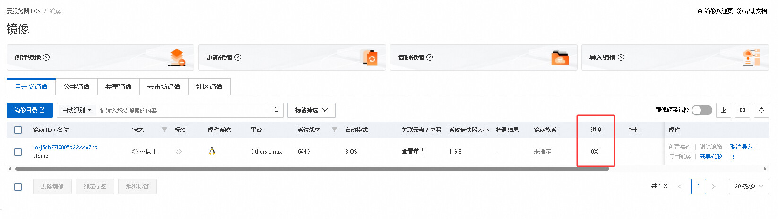Switch to the 公共镜像 tab
This screenshot has height=219, width=778.
pyautogui.click(x=77, y=87)
